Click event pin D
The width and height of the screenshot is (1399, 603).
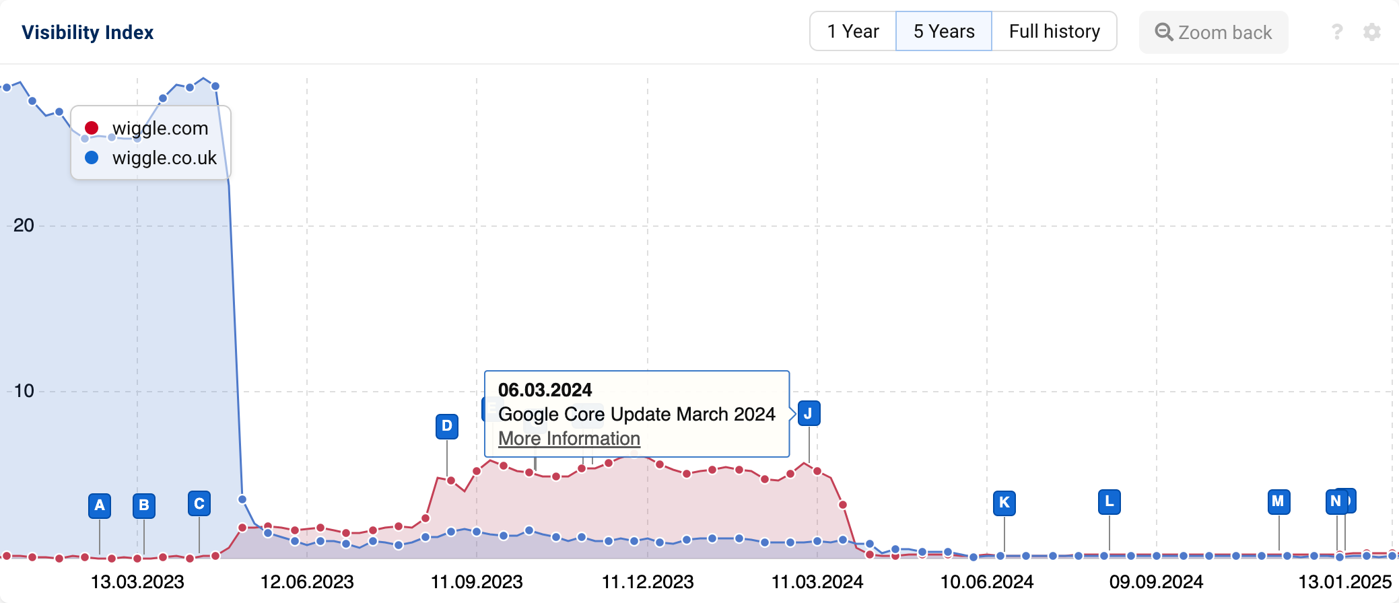[447, 426]
